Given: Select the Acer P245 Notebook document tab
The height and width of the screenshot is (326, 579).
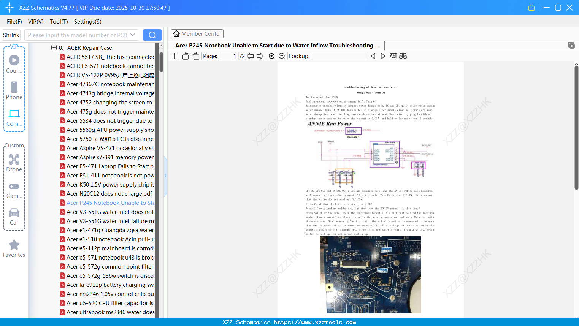Looking at the screenshot, I should pos(277,46).
